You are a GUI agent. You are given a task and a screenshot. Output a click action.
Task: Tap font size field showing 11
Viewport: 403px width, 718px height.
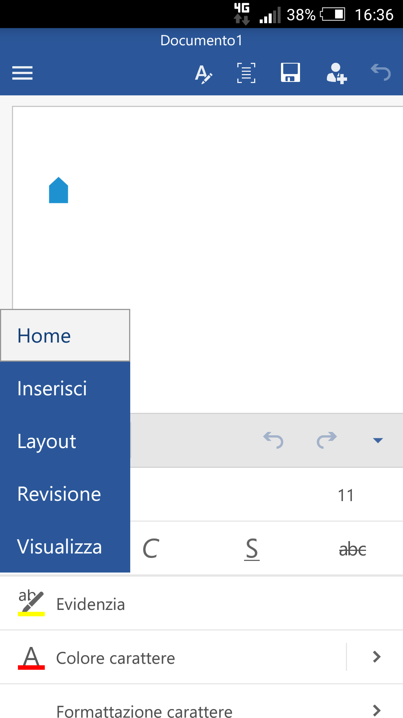(x=346, y=495)
